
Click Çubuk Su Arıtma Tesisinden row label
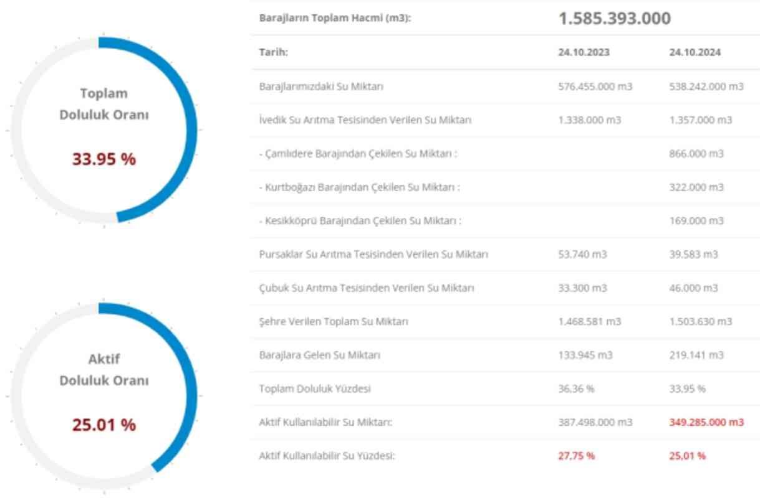pos(367,288)
